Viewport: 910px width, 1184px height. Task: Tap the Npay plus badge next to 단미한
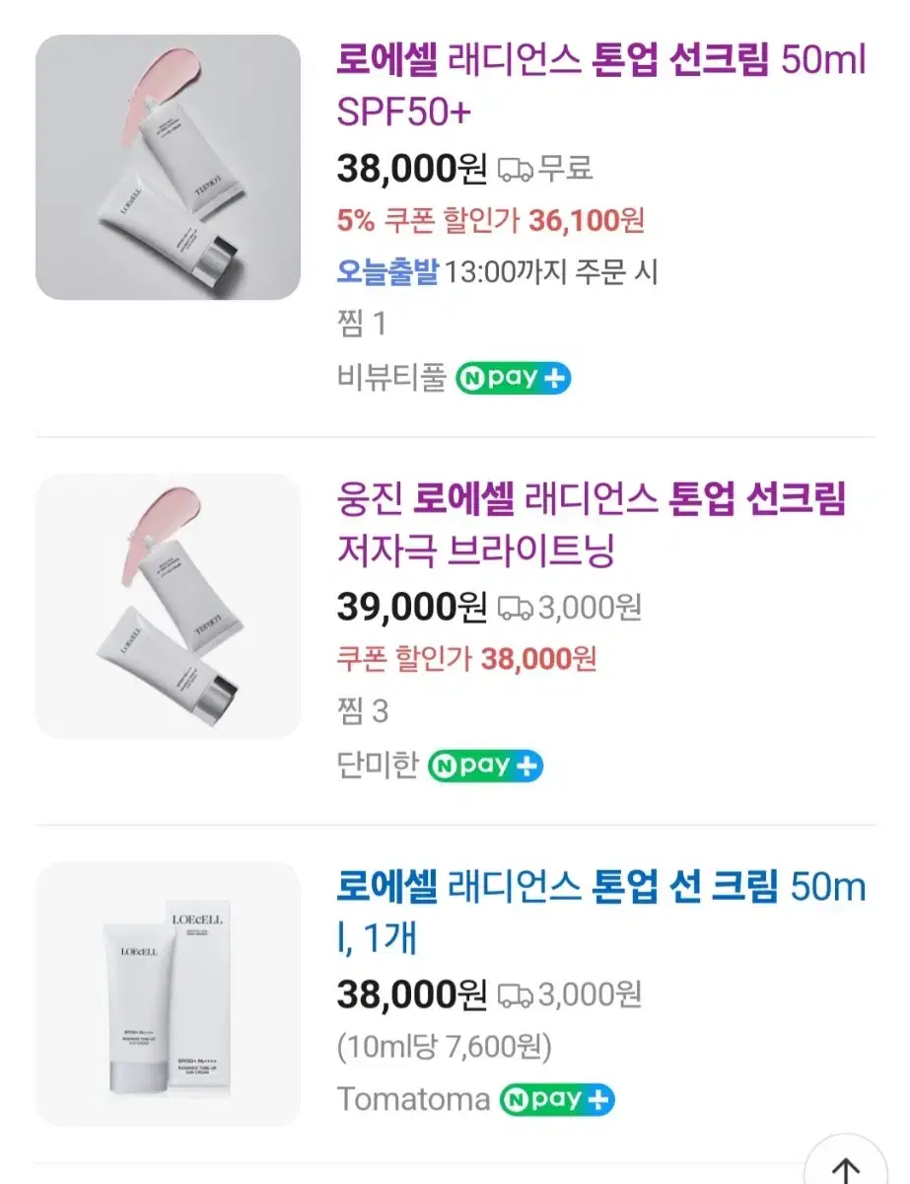(x=485, y=765)
